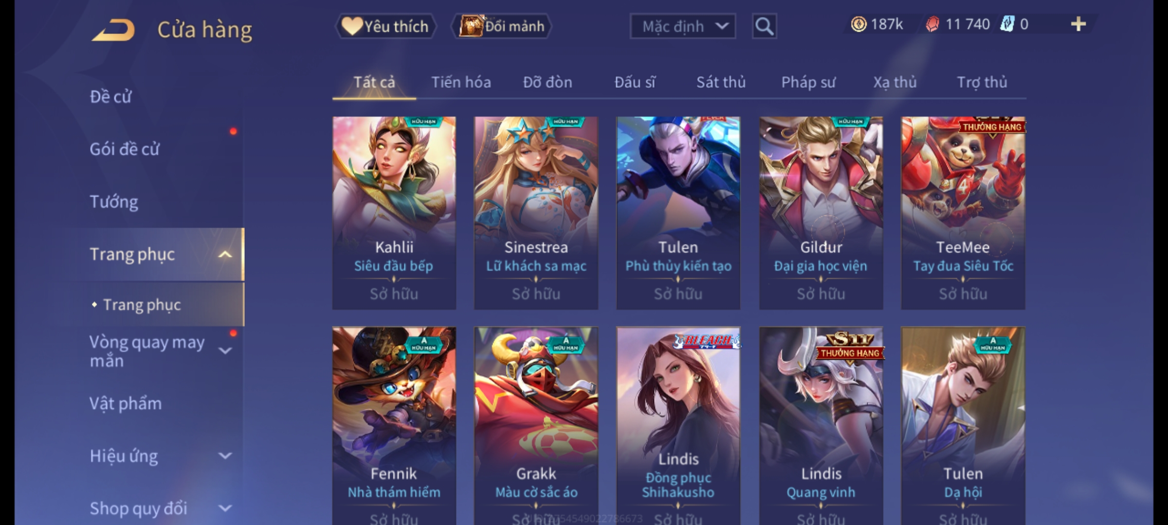Image resolution: width=1168 pixels, height=525 pixels.
Task: Expand the Shop quy đổi section
Action: pyautogui.click(x=225, y=508)
